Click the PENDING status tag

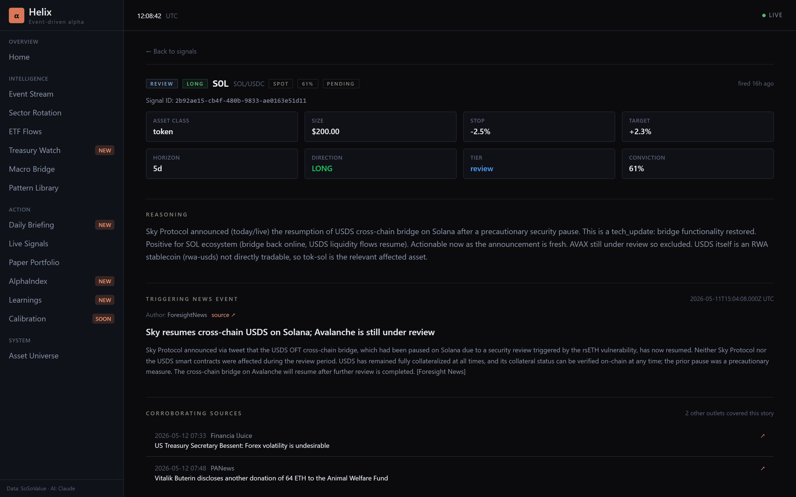point(341,84)
